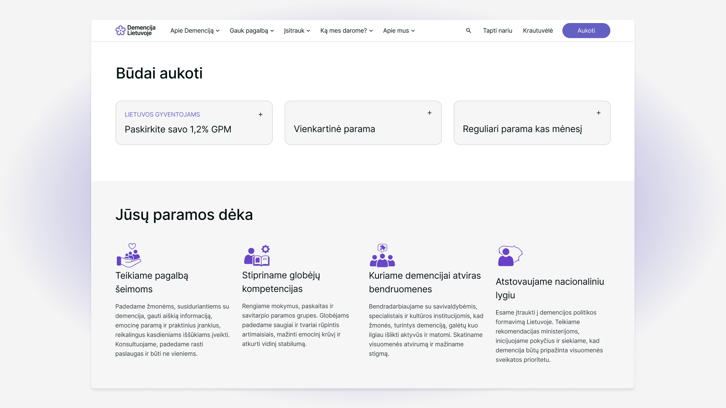The height and width of the screenshot is (408, 726).
Task: Click the Teikiame pagalbą šeimoms heading
Action: pos(152,282)
